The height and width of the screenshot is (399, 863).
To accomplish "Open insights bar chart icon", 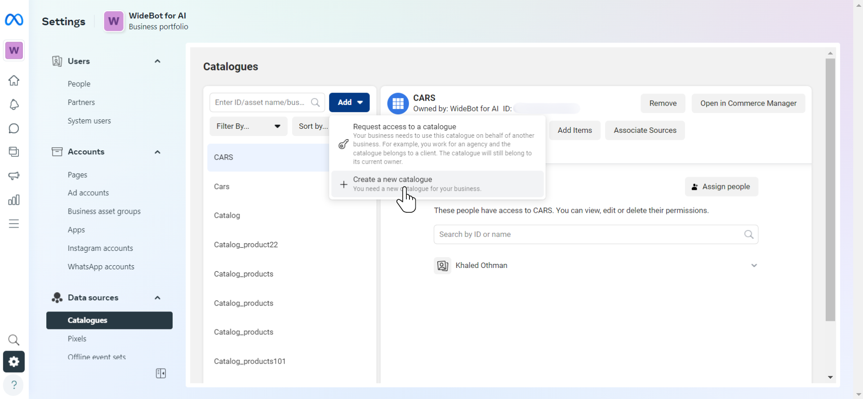I will click(x=14, y=200).
